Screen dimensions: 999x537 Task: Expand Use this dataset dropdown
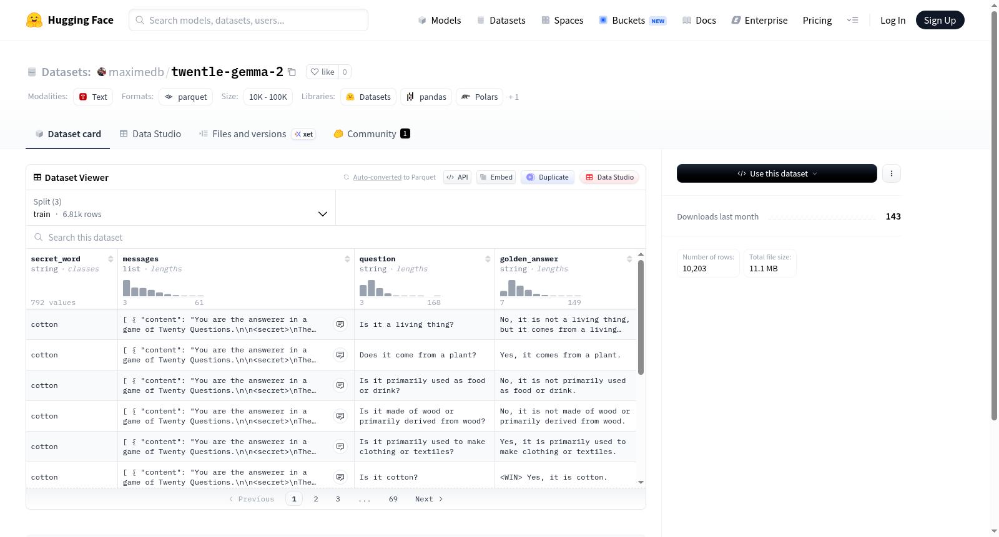[x=777, y=173]
